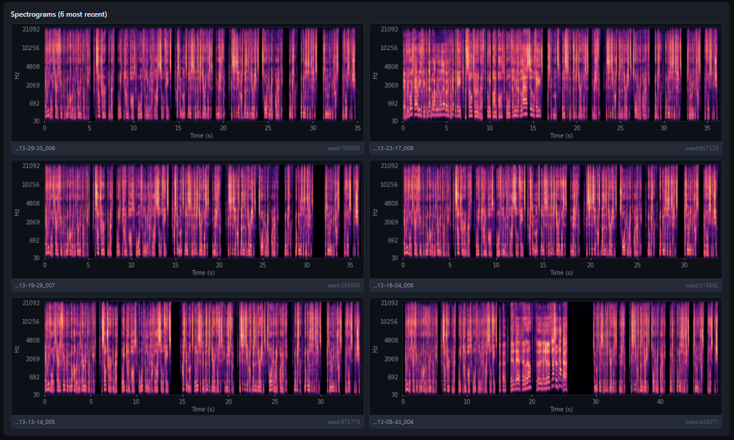Open the spectrogram image for ...13-29-35_009
This screenshot has width=734, height=440.
(x=202, y=78)
